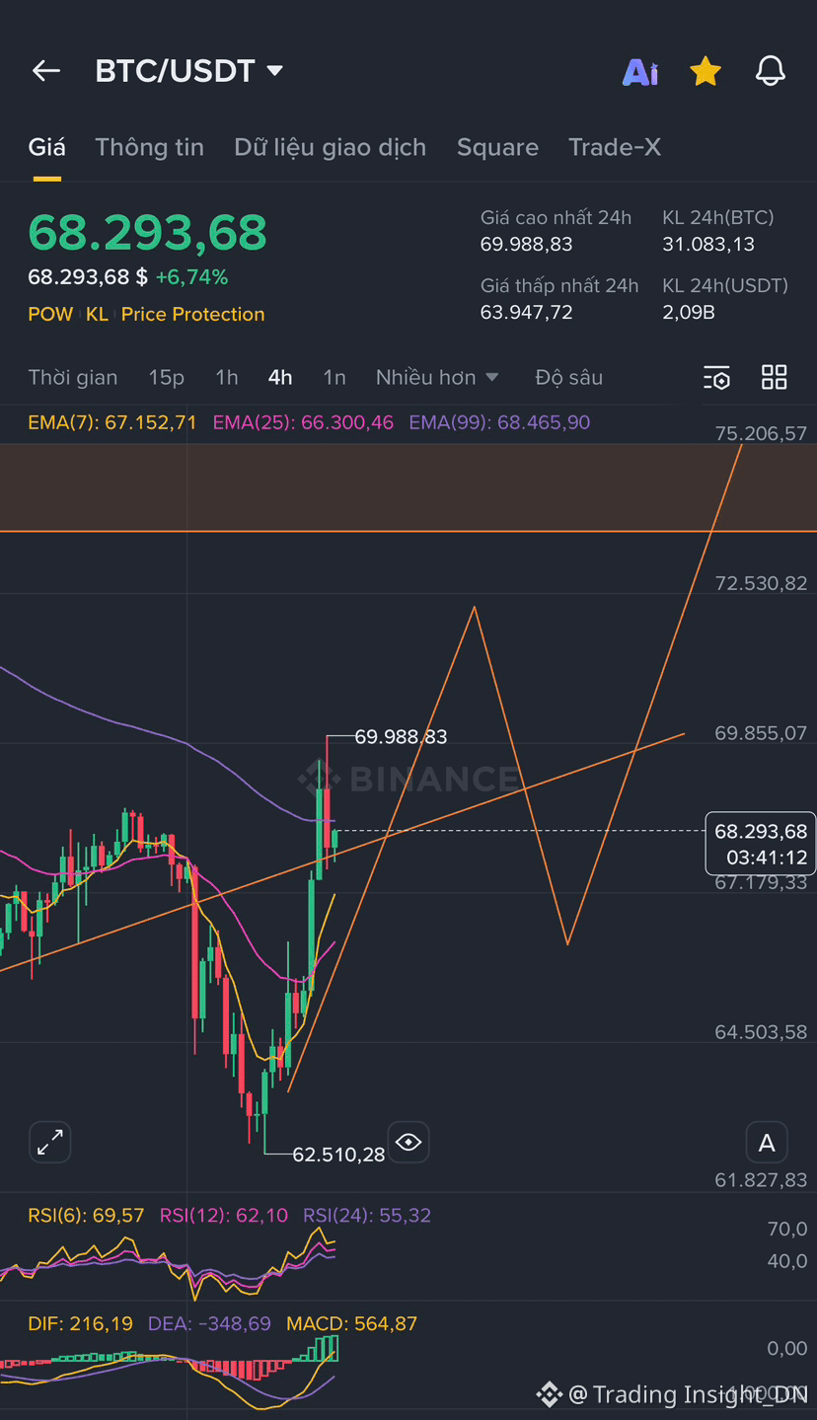Tap the 62.510,28 low price marker

tap(338, 1154)
